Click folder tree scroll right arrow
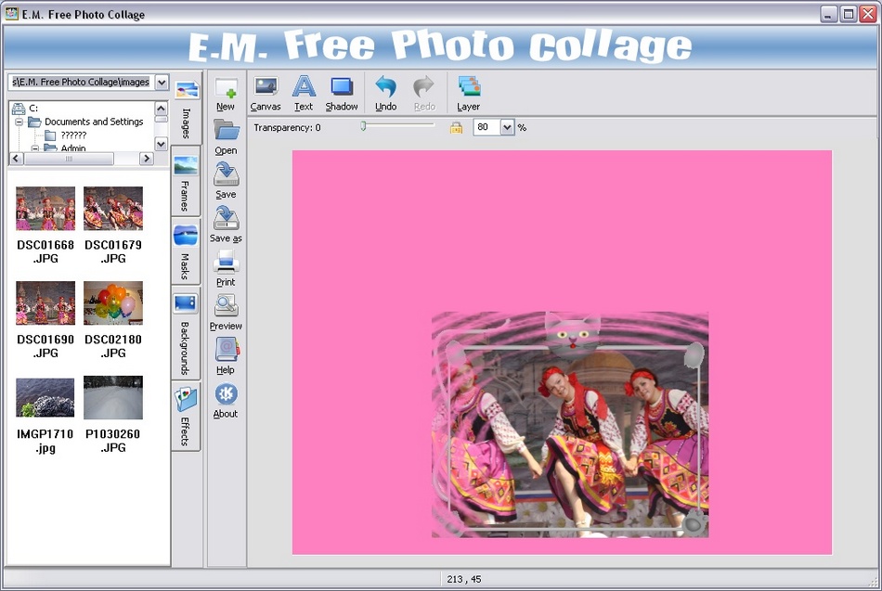Screen dimensions: 882x591 pyautogui.click(x=147, y=159)
